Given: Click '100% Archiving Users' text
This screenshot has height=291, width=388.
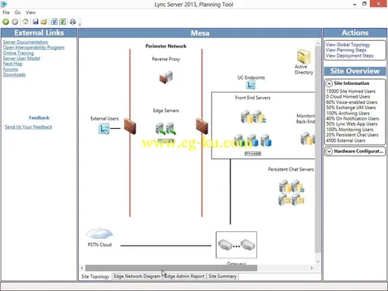Looking at the screenshot, I should click(x=348, y=114).
